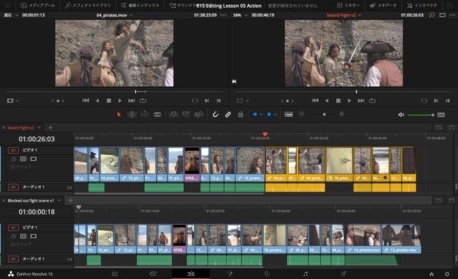Screen dimensions: 458x279
Task: Open the Project Manager home icon
Action: pos(432,274)
